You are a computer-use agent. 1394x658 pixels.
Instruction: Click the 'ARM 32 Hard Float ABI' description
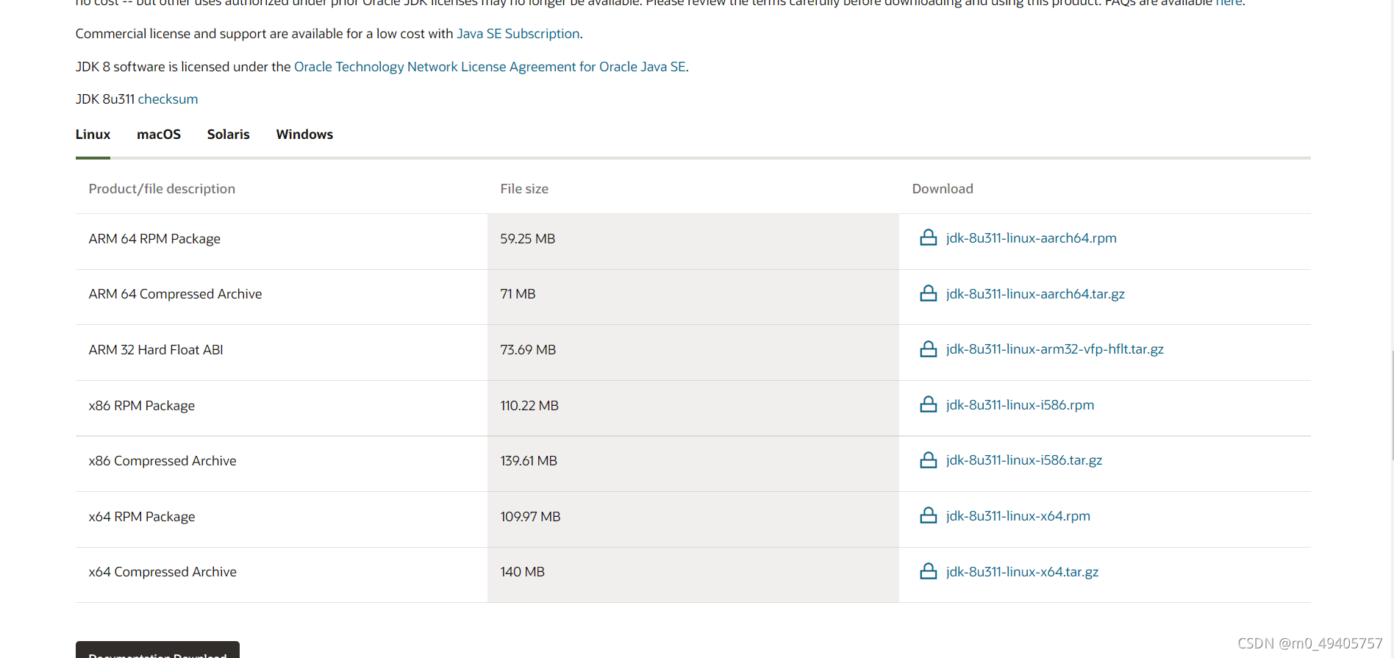pyautogui.click(x=156, y=350)
